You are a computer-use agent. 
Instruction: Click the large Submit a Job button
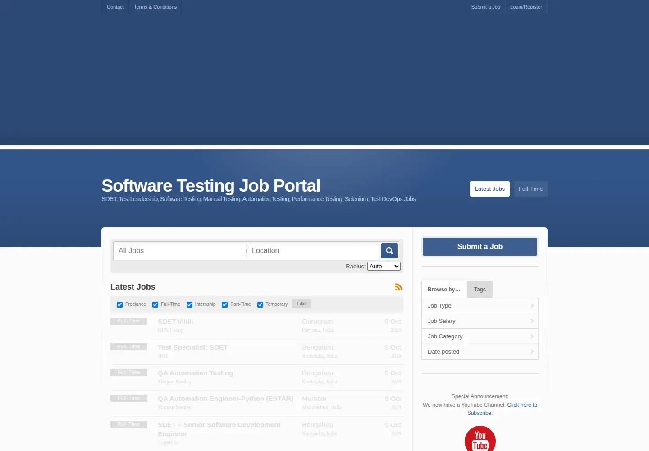point(480,247)
